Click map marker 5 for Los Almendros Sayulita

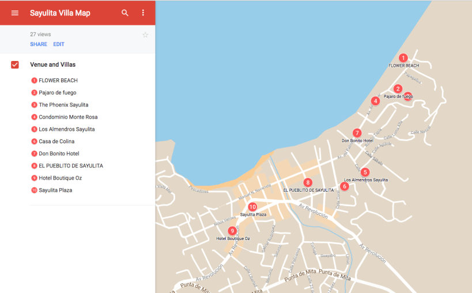tap(365, 172)
